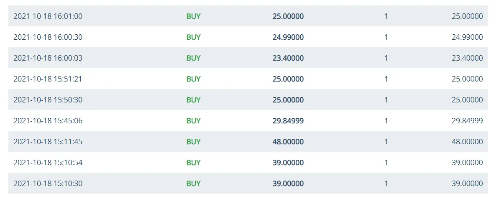The width and height of the screenshot is (504, 199).
Task: Click the 23.40000 price in bold
Action: coord(288,58)
